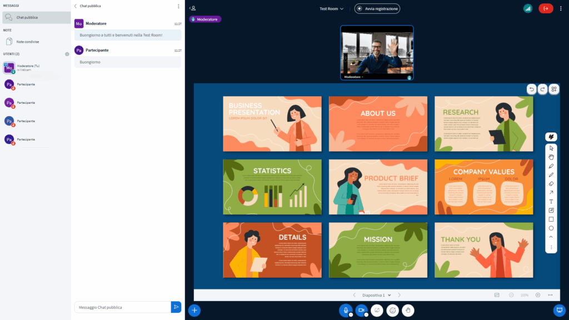Pick the Rectangle shape tool
The width and height of the screenshot is (569, 320).
551,219
